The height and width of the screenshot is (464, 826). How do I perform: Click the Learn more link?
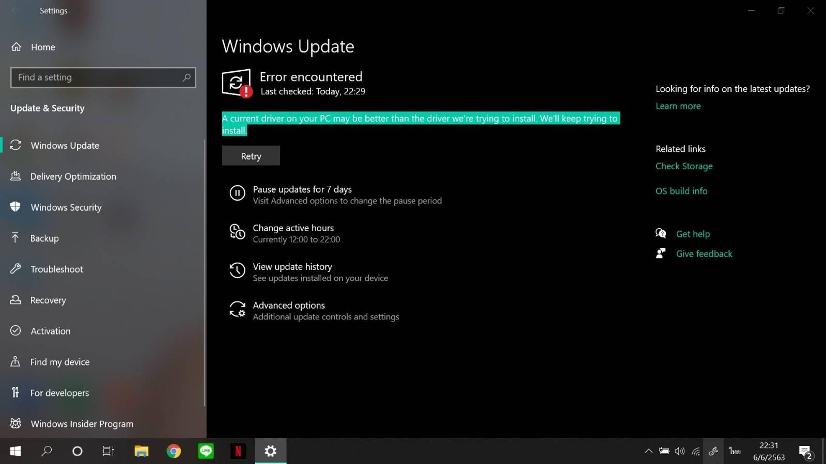(x=678, y=106)
